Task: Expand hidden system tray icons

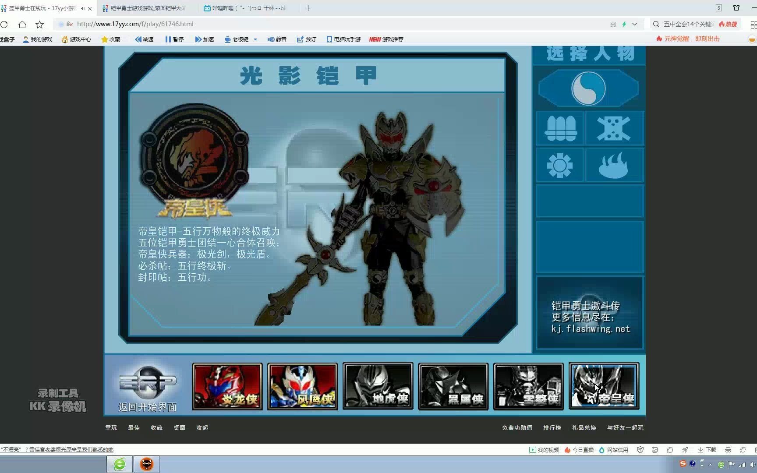Action: [x=710, y=464]
